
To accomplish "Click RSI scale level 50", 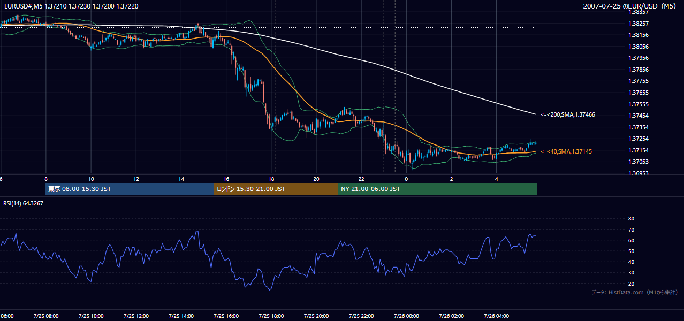I will click(631, 251).
